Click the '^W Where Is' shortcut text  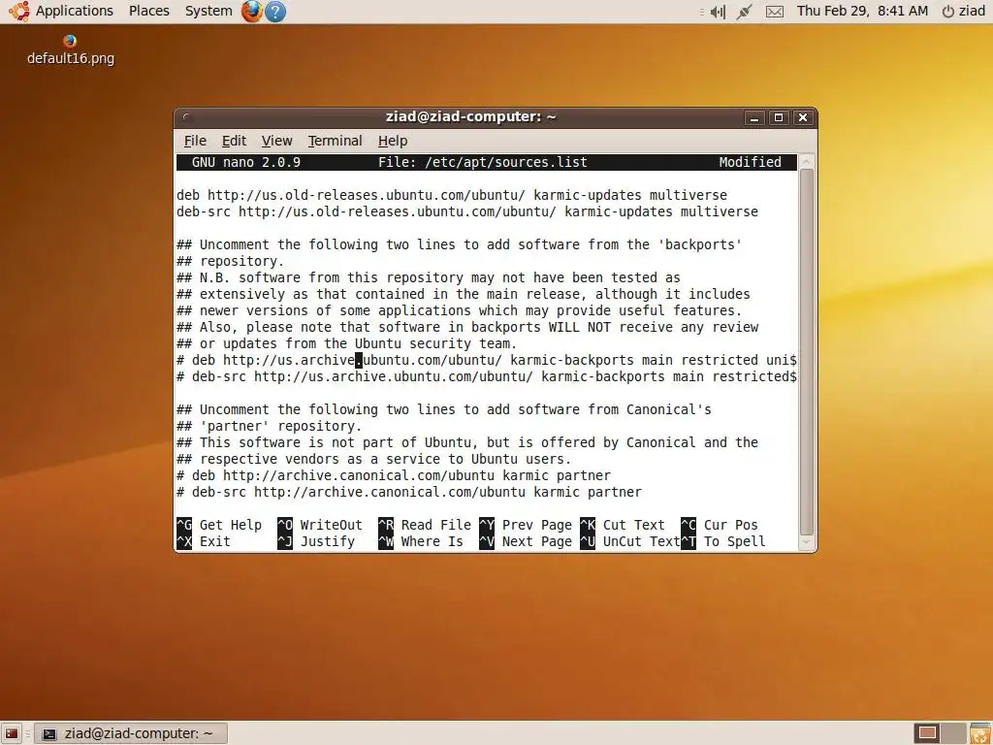(421, 541)
